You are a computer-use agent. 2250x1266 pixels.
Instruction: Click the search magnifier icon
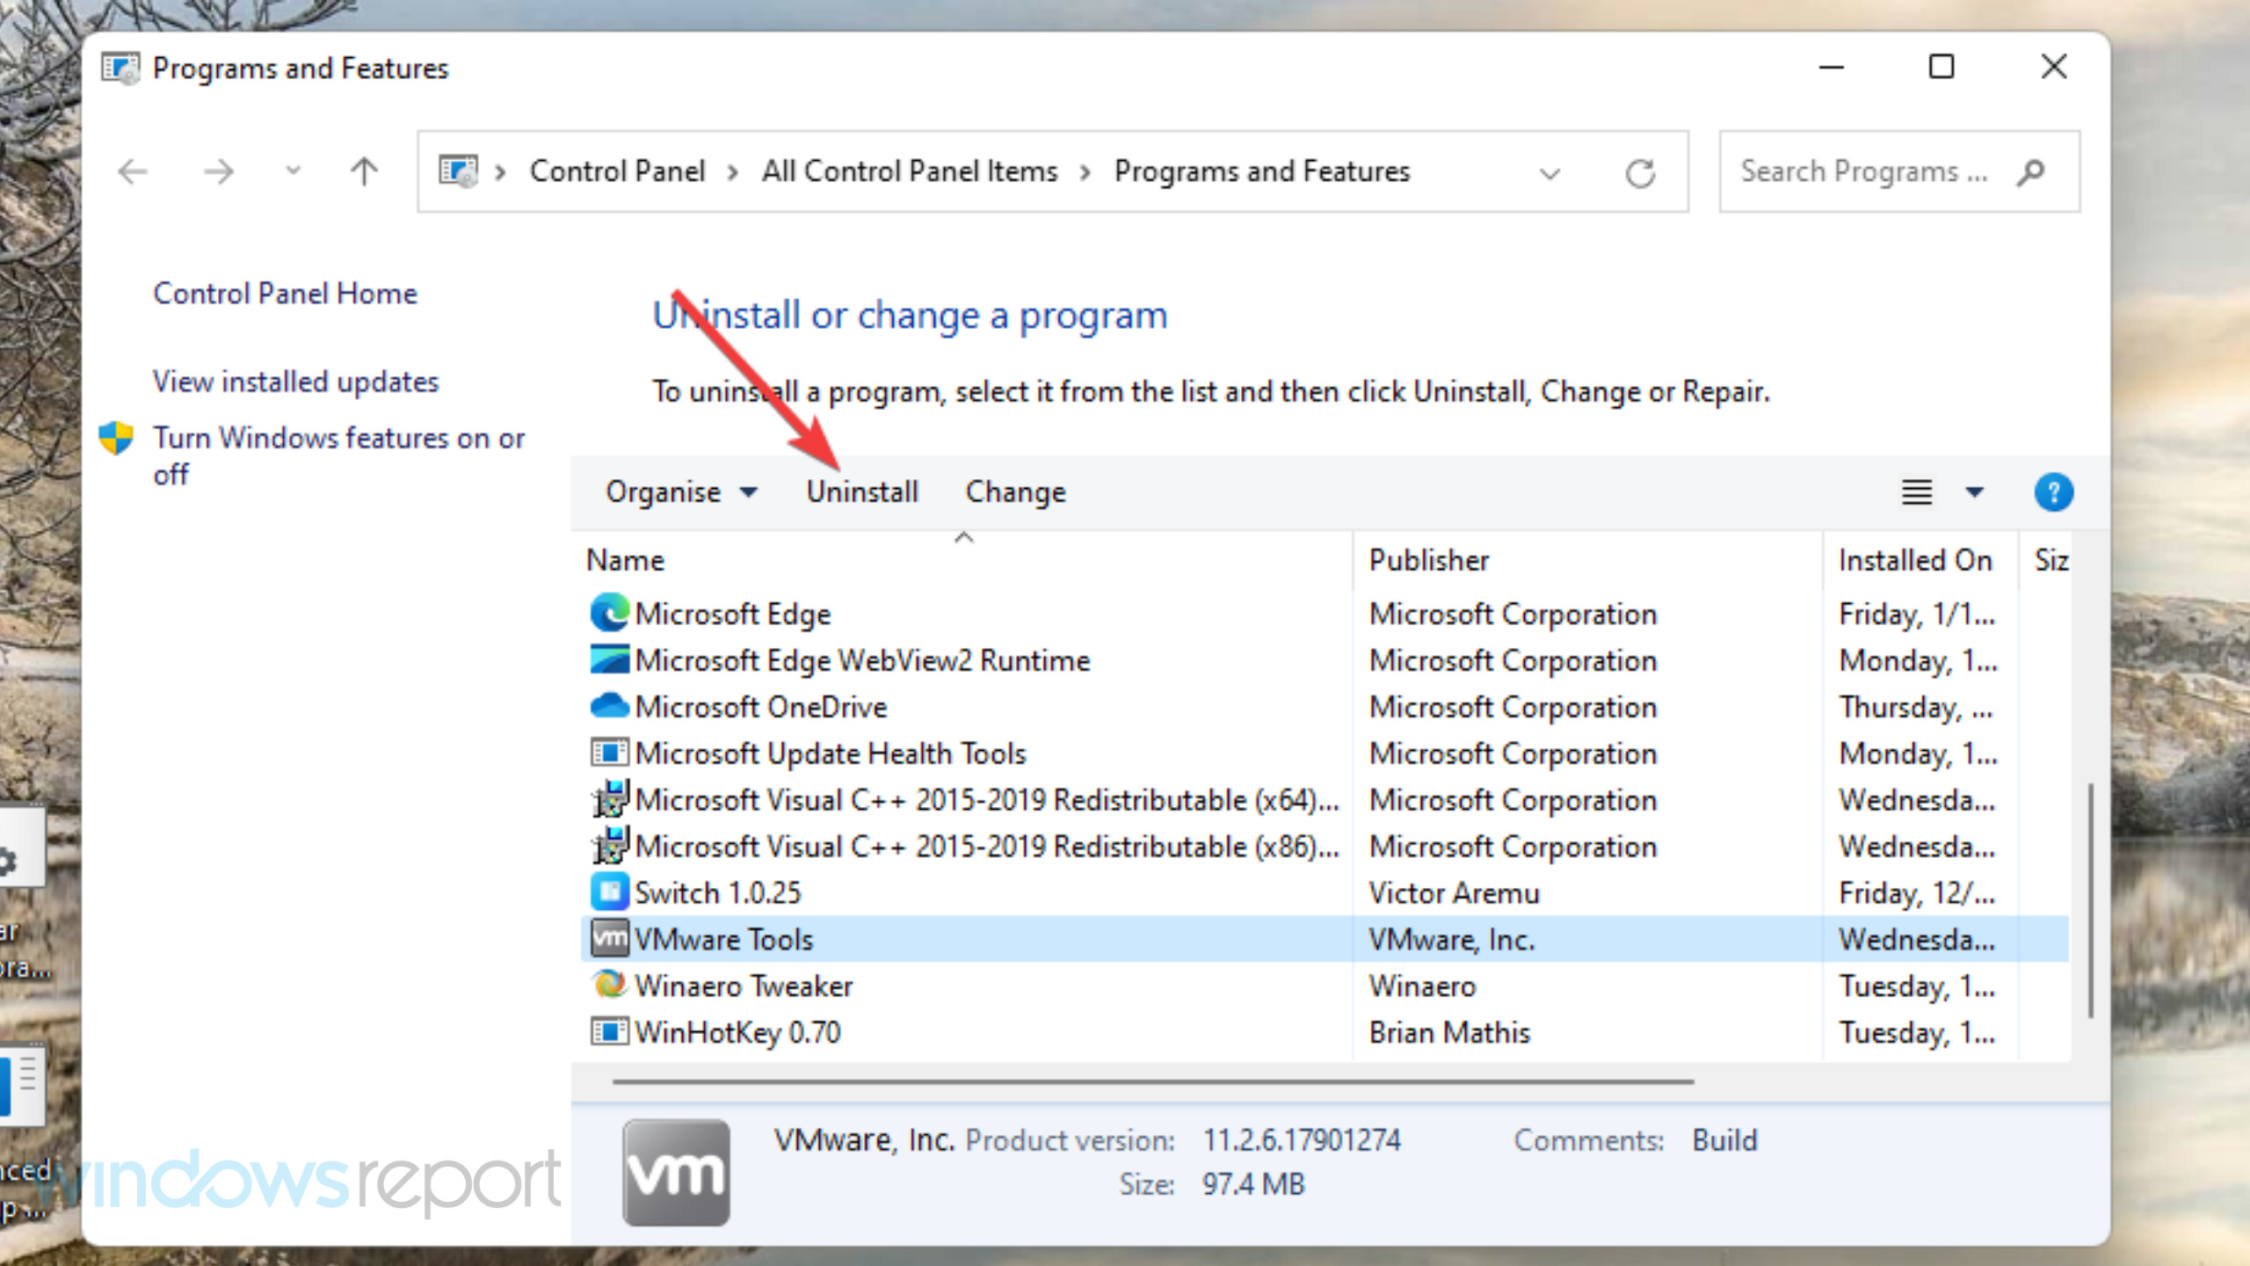pos(2031,172)
